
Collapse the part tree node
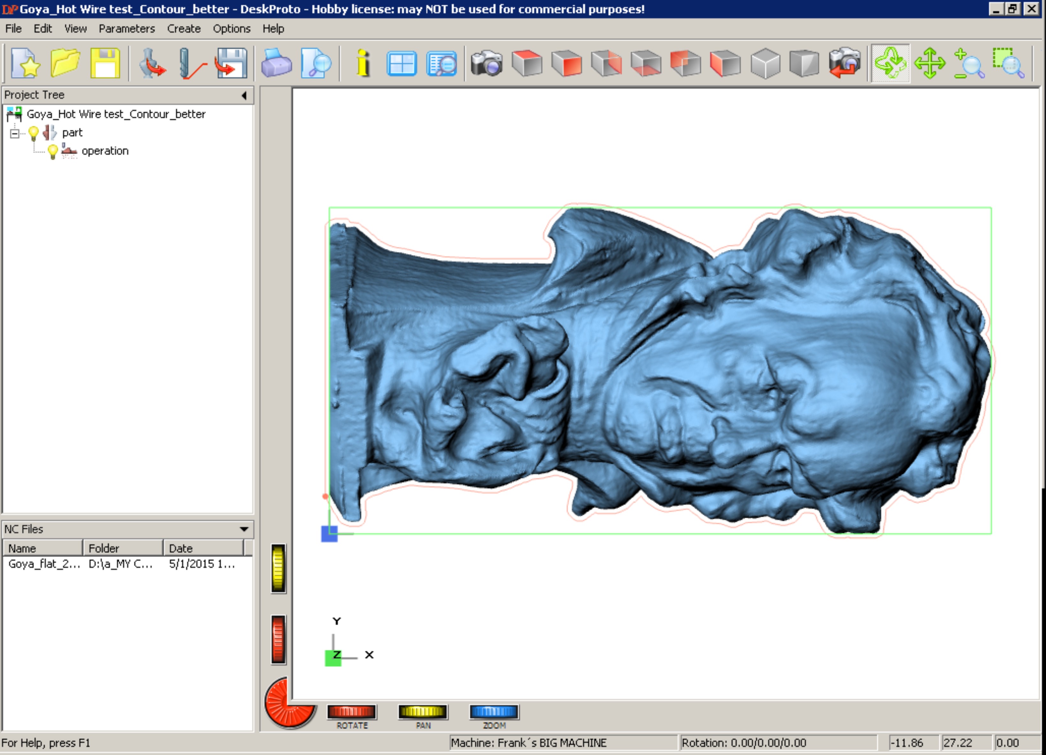click(15, 133)
